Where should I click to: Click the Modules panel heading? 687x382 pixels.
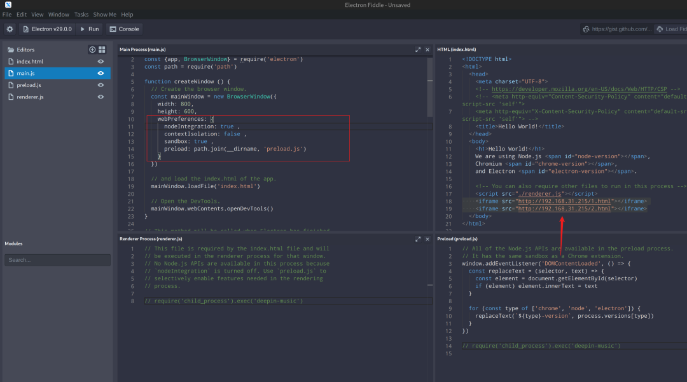[x=13, y=243]
